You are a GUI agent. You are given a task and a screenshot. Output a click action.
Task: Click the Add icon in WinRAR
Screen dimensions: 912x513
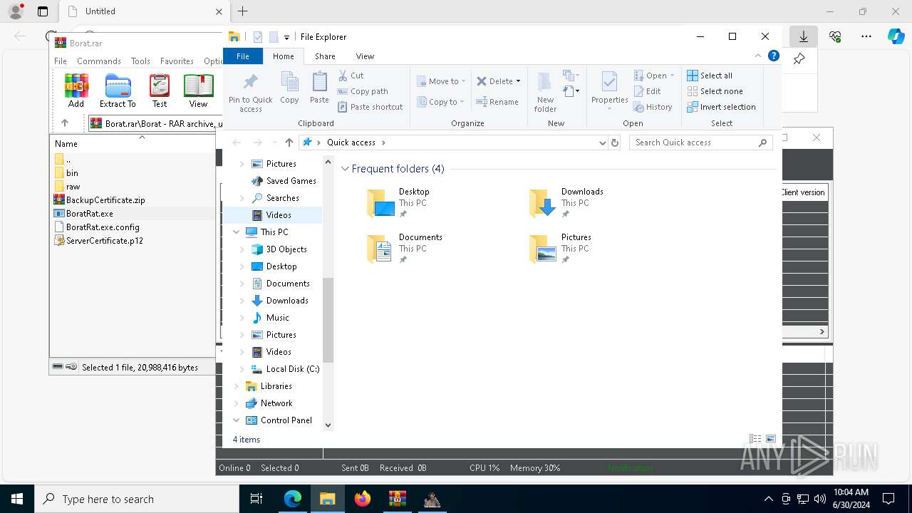pos(76,90)
